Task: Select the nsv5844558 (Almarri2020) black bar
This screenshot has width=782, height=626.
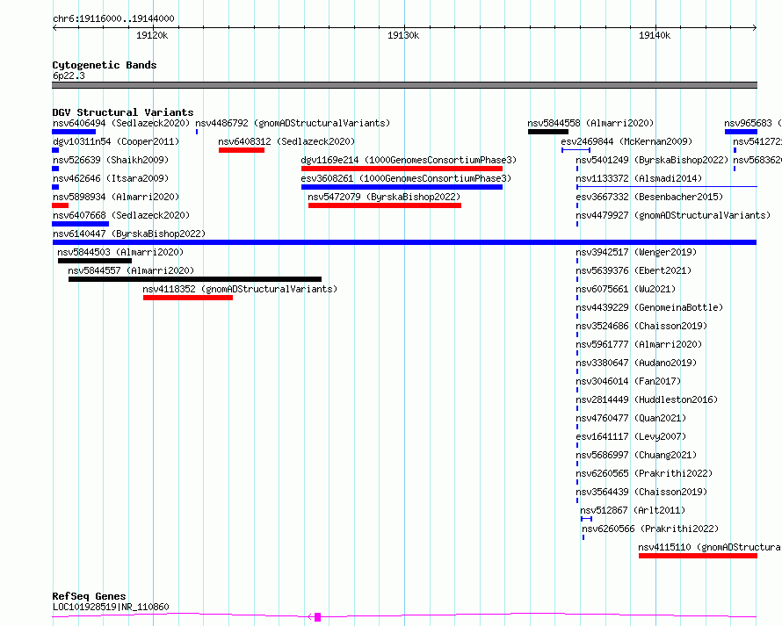Action: click(x=548, y=132)
